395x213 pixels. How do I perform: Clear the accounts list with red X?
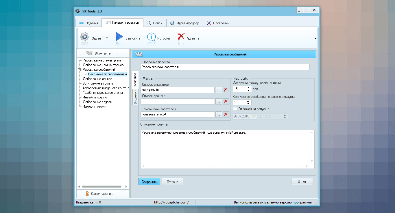226,90
